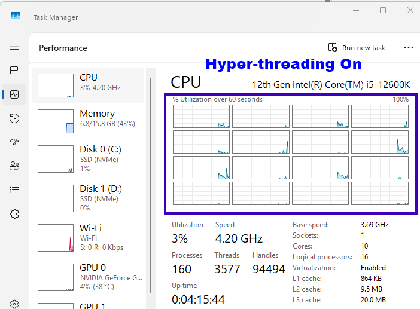Click the '0:04:15:44' up time value
Screen dimensions: 420x309
click(198, 299)
